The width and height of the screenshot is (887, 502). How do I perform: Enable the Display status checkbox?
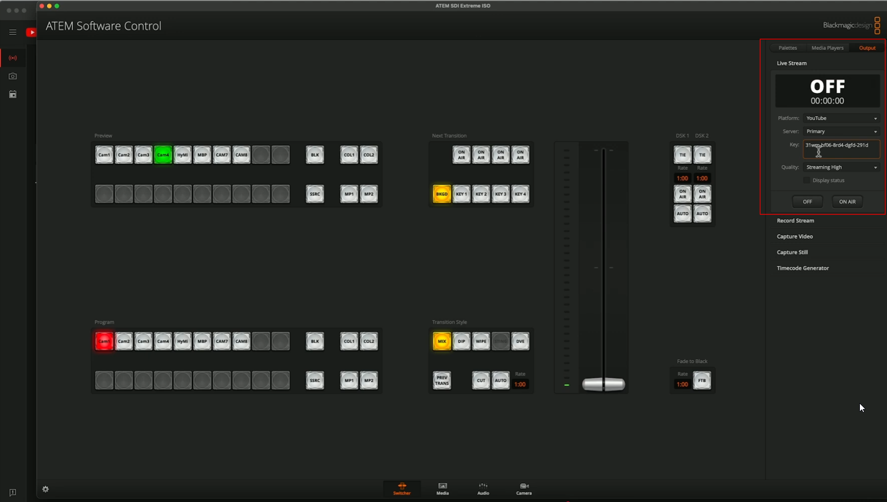[806, 180]
